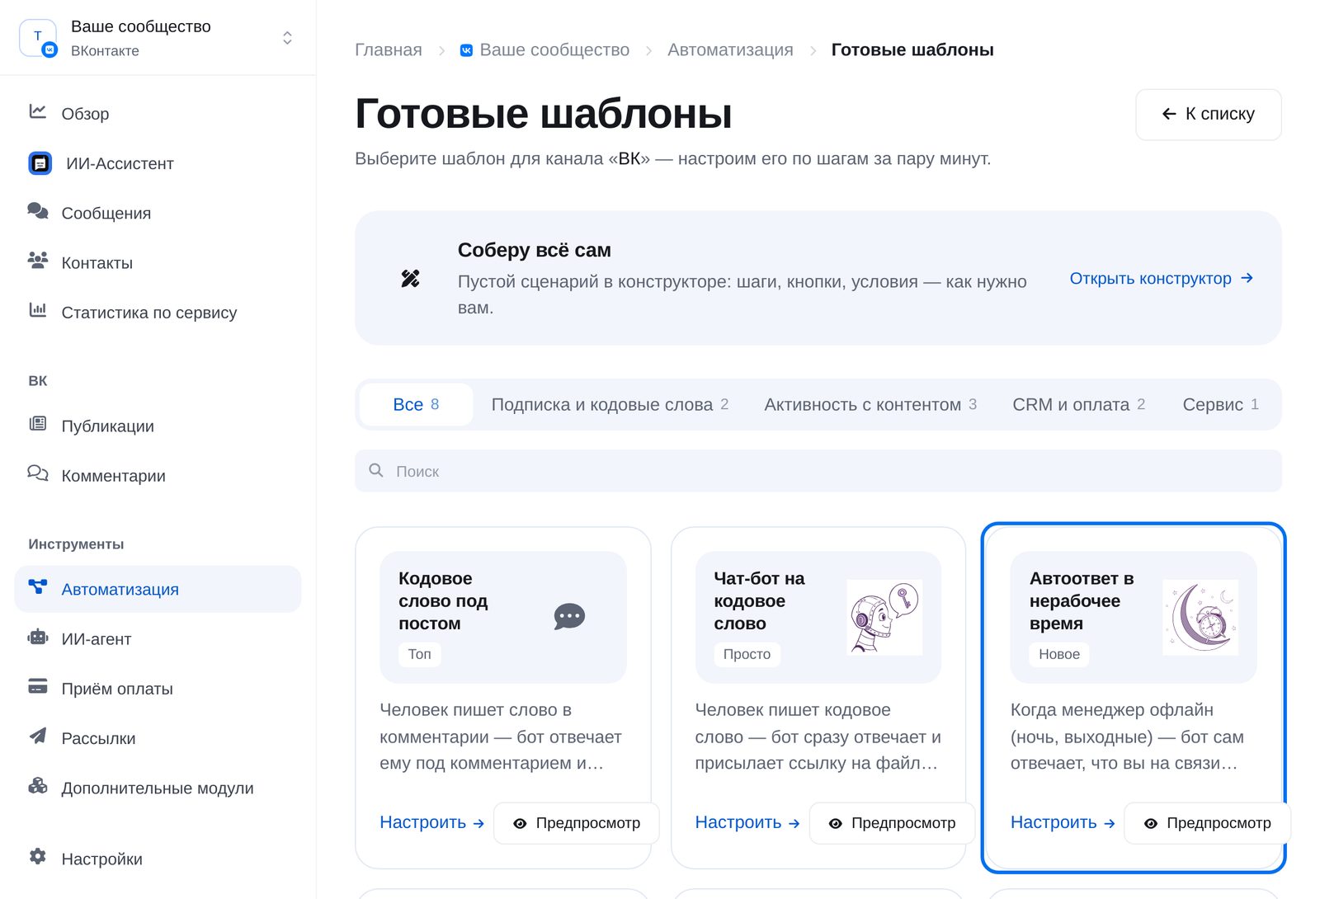Click the community avatar with VK badge
This screenshot has width=1320, height=899.
point(38,38)
